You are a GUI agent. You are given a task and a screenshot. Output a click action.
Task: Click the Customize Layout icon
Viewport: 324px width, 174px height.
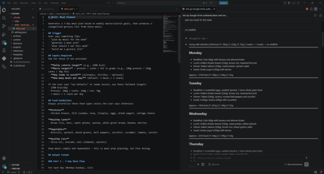[x=285, y=3]
